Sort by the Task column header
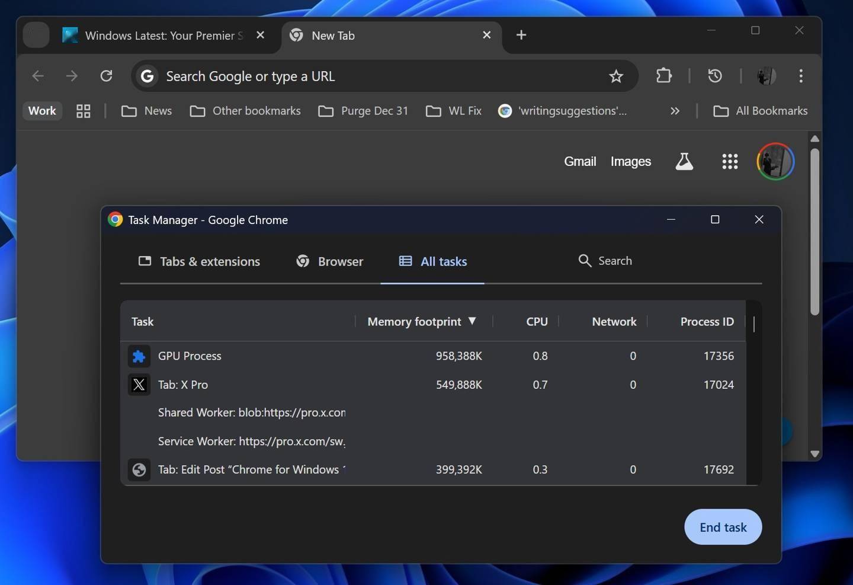Screen dimensions: 853x585 pyautogui.click(x=142, y=321)
